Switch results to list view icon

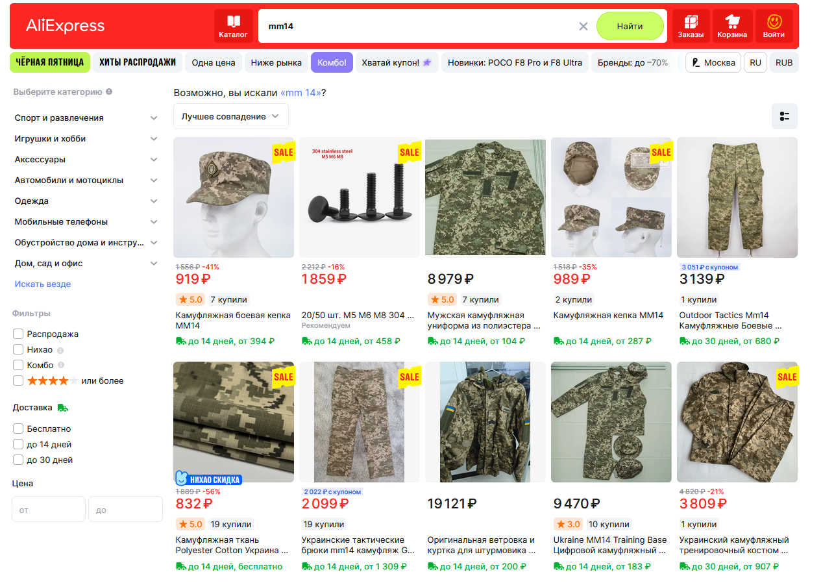coord(785,116)
